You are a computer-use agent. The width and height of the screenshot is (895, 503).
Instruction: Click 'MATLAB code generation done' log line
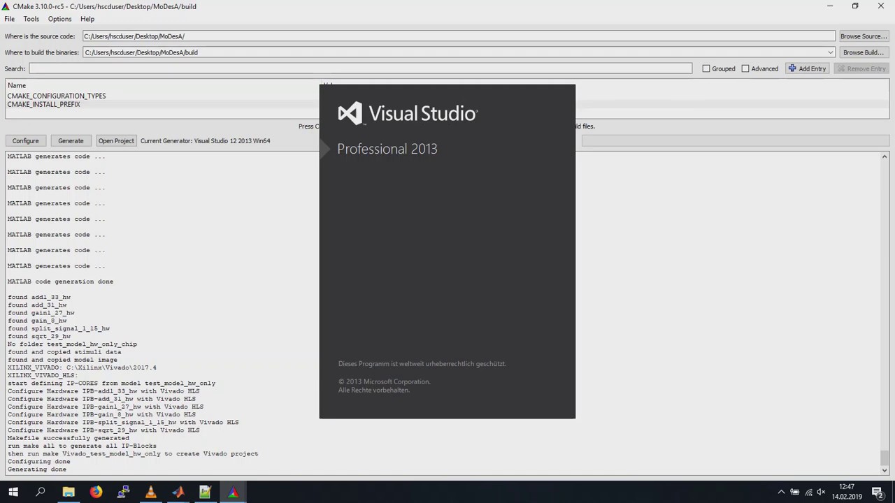click(60, 282)
